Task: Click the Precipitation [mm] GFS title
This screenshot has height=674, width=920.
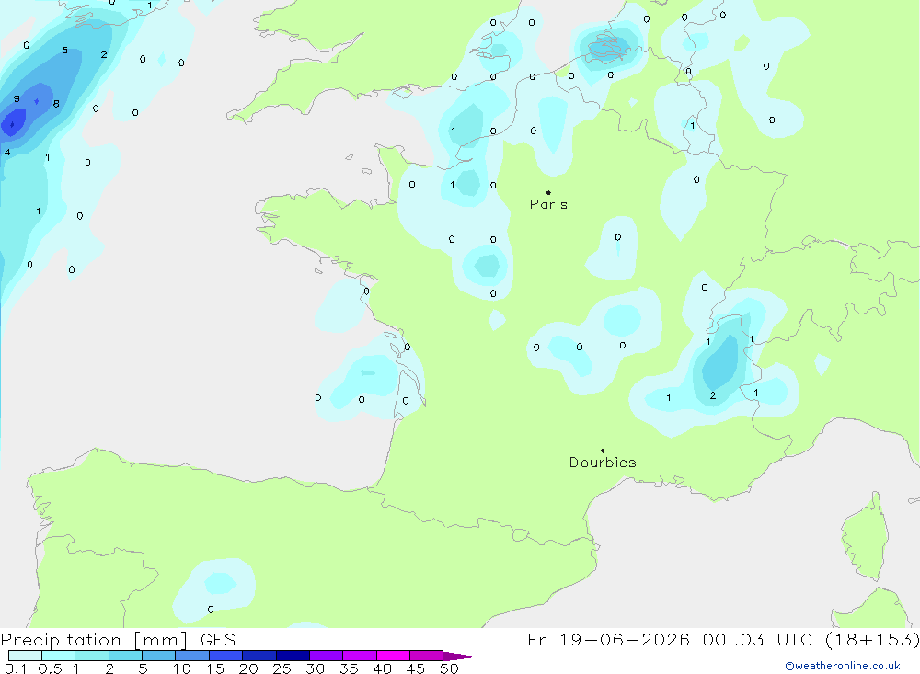Action: (x=118, y=639)
